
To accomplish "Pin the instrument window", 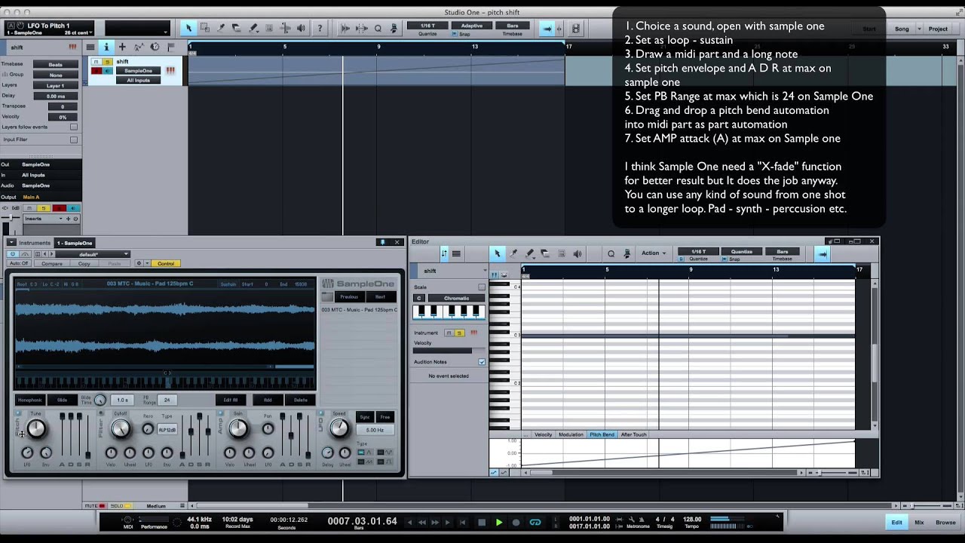I will tap(382, 242).
